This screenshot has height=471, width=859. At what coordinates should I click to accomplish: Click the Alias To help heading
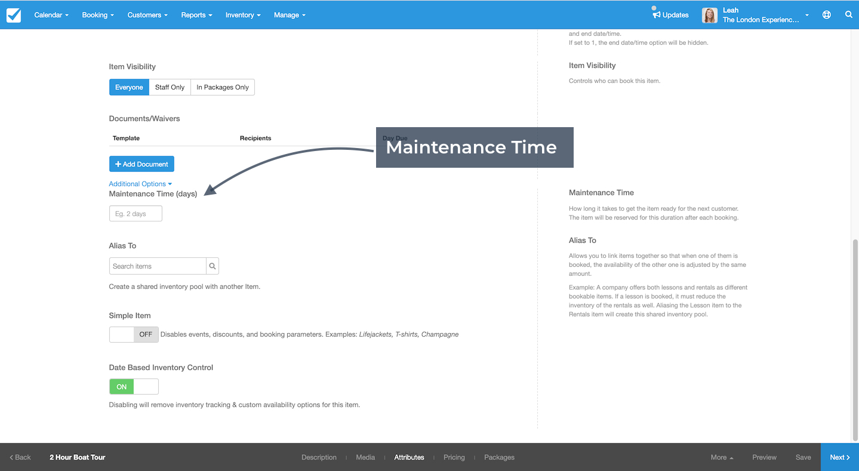click(583, 241)
